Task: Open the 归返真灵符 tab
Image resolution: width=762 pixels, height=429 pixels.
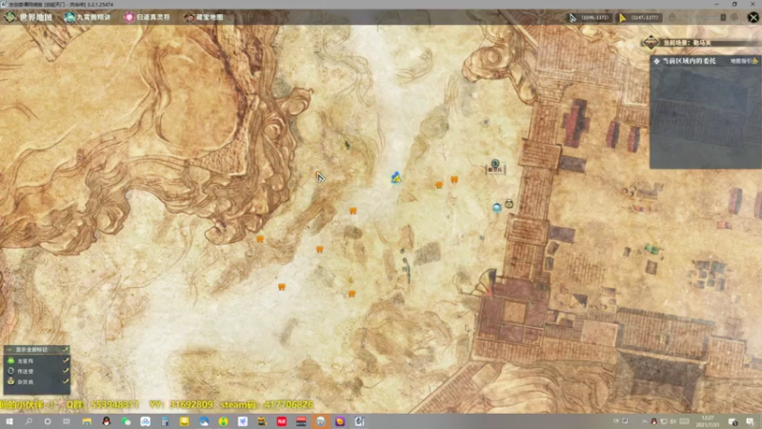Action: tap(147, 17)
